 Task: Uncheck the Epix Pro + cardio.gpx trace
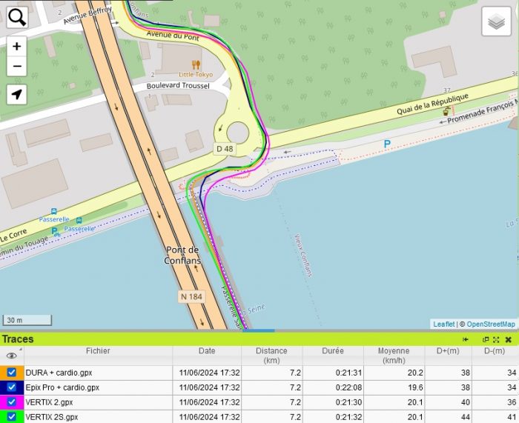(12, 387)
